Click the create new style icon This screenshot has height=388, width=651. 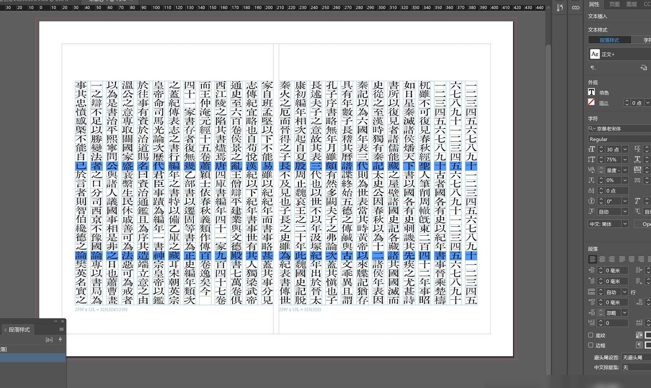point(643,67)
